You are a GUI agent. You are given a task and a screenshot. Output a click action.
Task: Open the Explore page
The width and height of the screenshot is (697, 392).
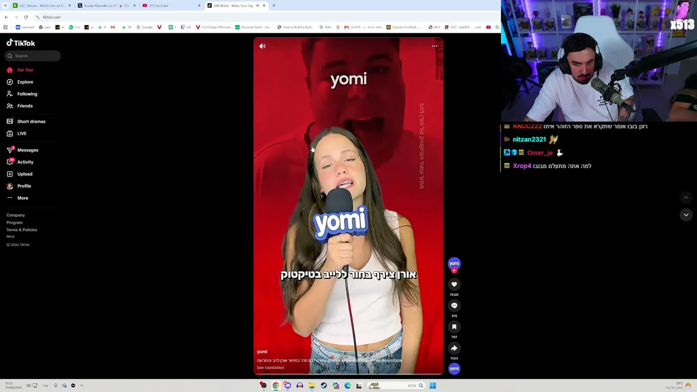click(20, 82)
